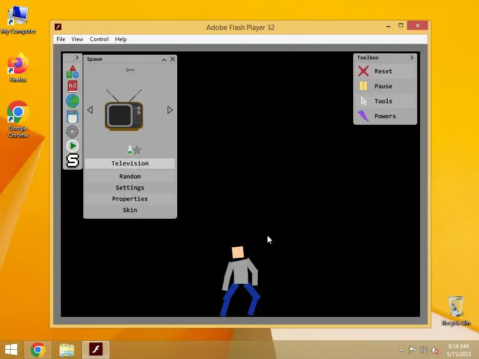Screen dimensions: 479x359
Task: Open Firefox desktop shortcut
Action: (x=18, y=68)
